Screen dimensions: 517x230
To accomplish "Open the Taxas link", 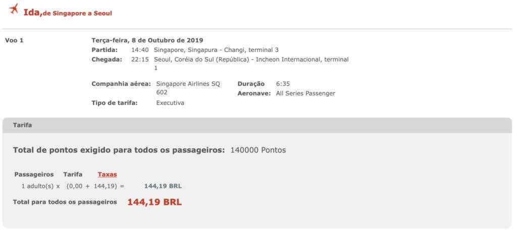I will (107, 175).
